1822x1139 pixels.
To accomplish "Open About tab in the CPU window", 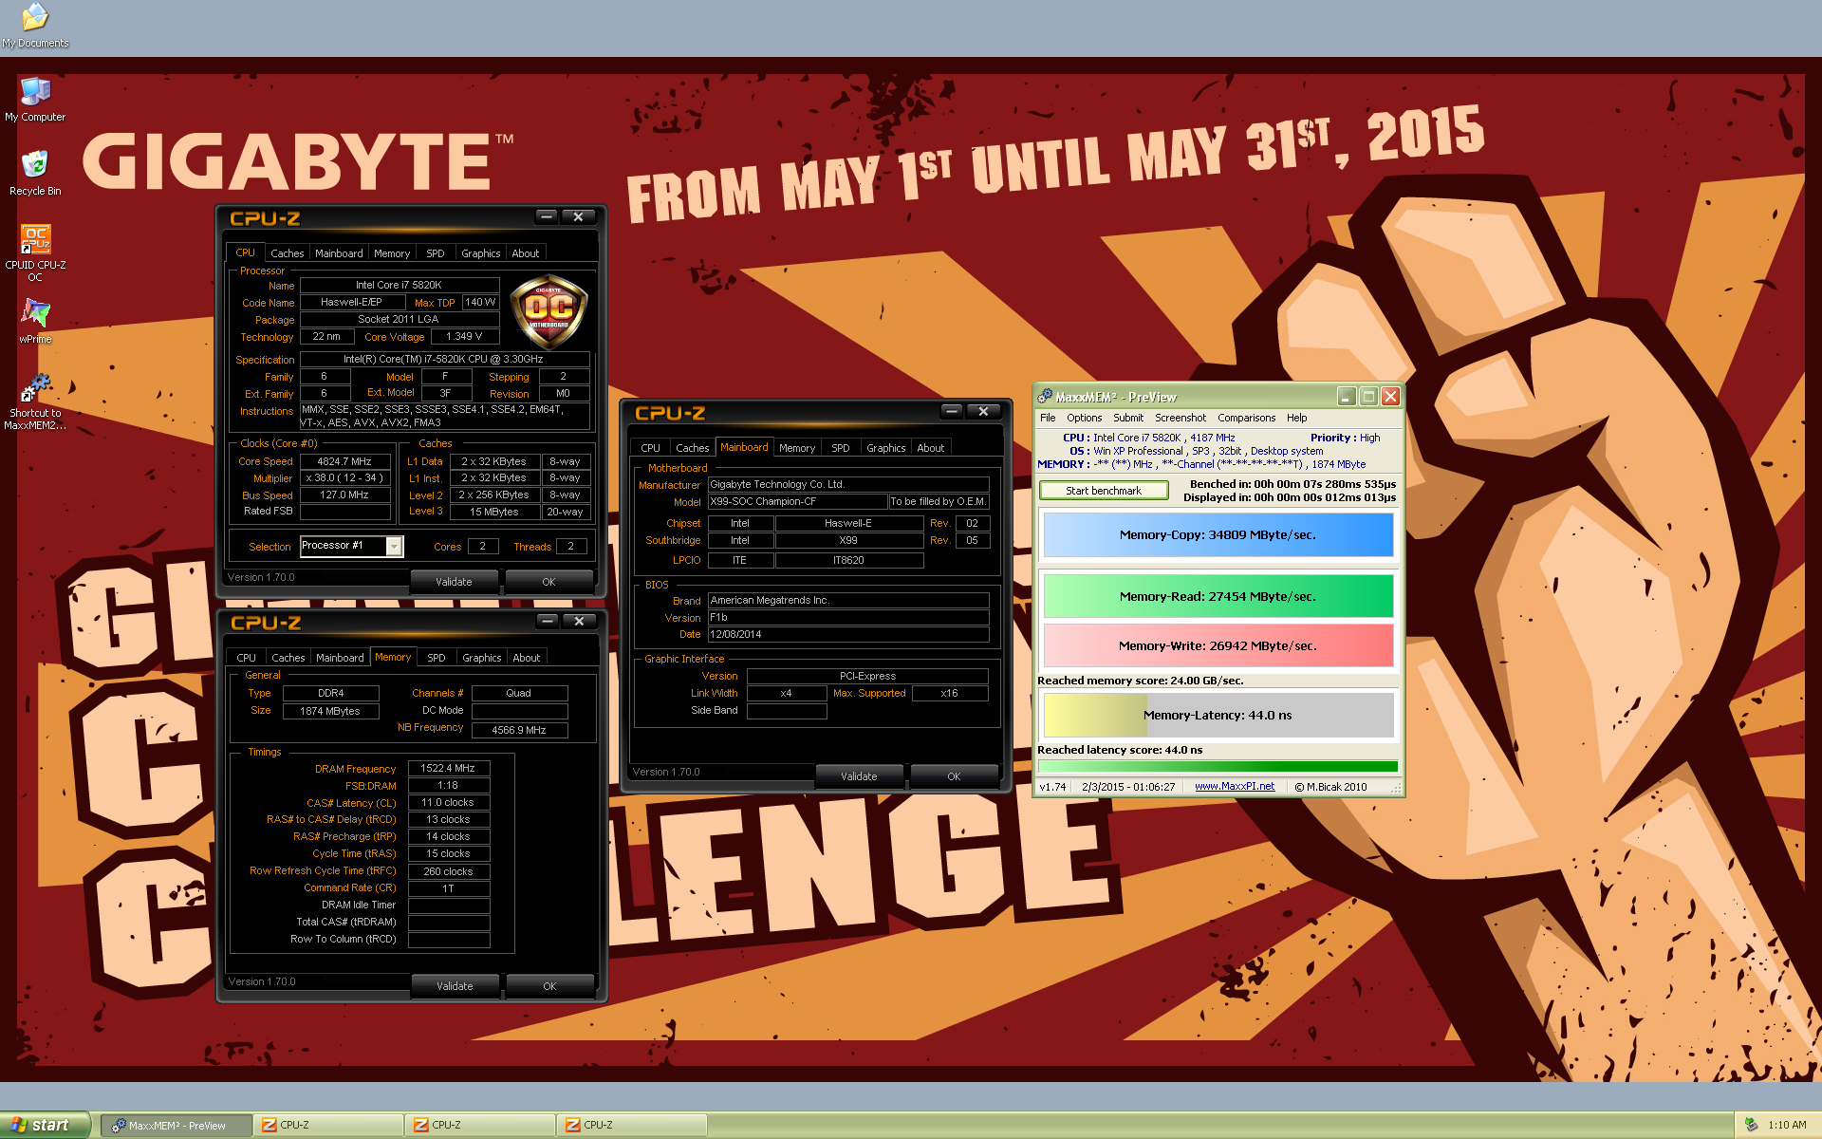I will click(526, 253).
